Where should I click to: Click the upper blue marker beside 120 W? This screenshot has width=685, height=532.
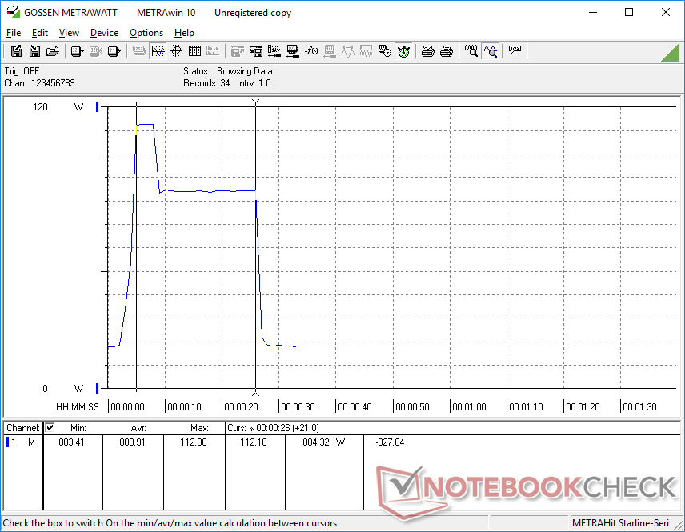point(98,106)
